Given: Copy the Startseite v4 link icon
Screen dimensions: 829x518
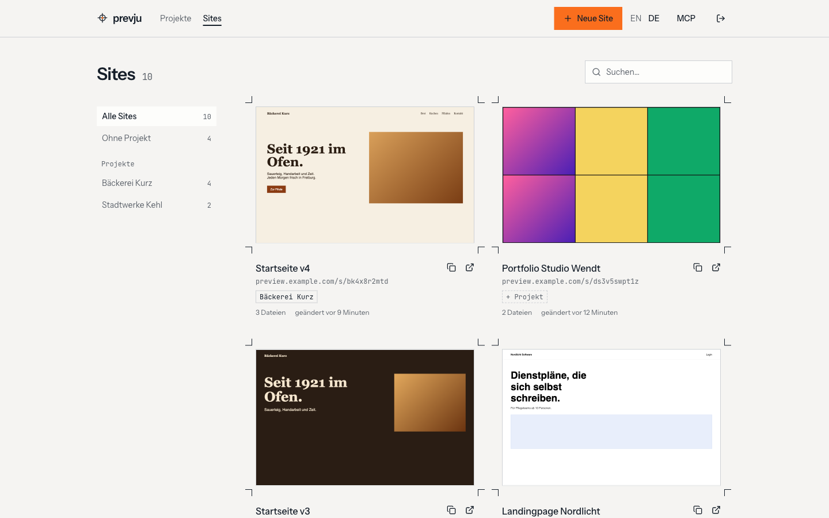Looking at the screenshot, I should 451,268.
